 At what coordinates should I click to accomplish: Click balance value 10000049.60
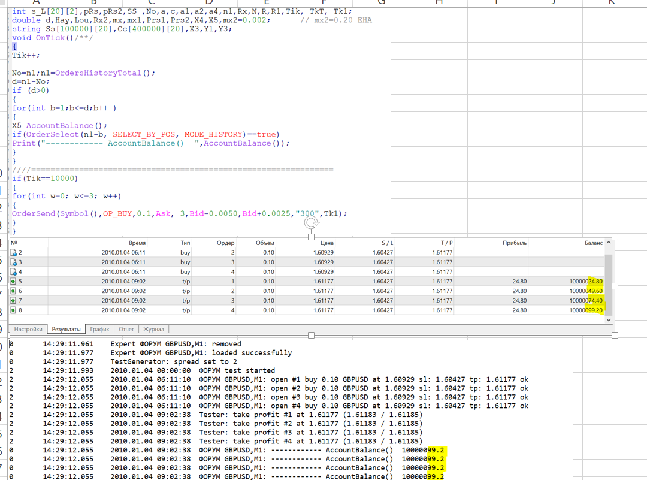pyautogui.click(x=586, y=291)
